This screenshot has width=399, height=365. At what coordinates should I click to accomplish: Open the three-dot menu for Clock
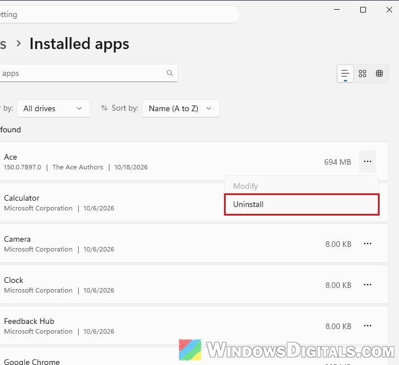point(368,285)
